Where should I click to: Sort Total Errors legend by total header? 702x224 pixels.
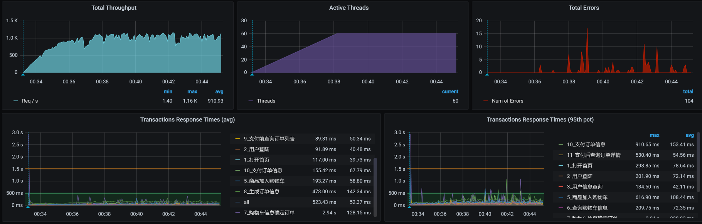click(688, 91)
